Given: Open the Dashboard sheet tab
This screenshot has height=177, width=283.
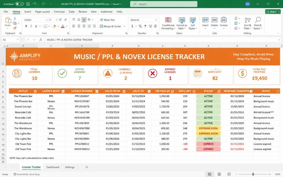Looking at the screenshot, I should (x=53, y=167).
